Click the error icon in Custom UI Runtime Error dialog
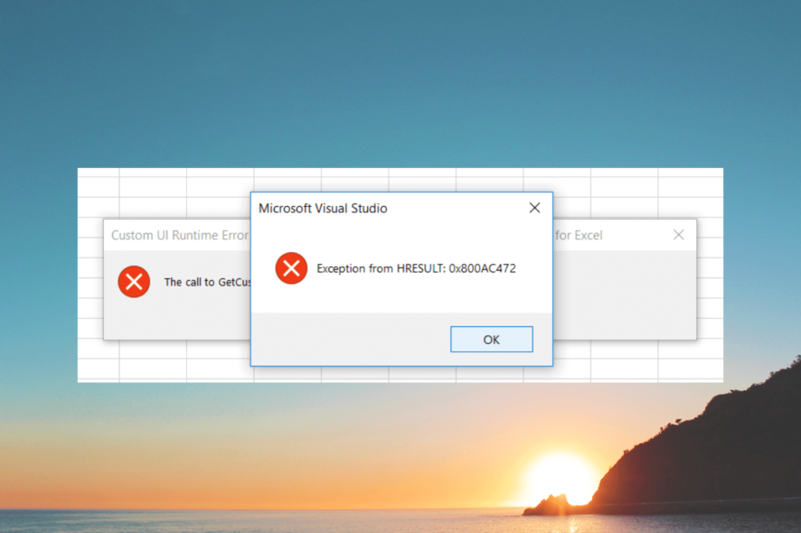The image size is (801, 533). [134, 282]
